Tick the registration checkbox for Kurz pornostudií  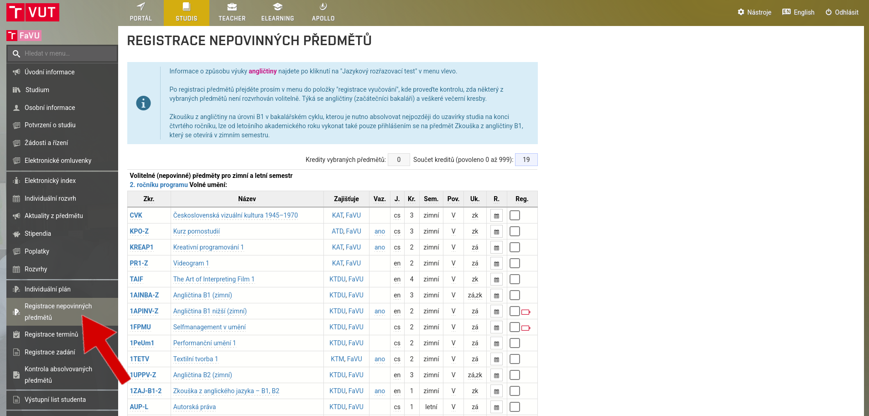pyautogui.click(x=515, y=231)
